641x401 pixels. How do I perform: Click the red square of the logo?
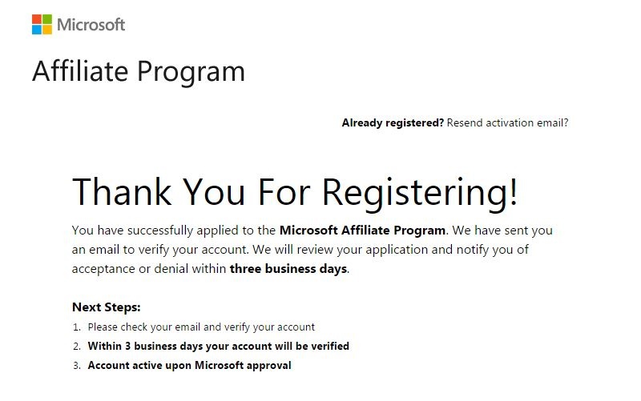coord(37,19)
